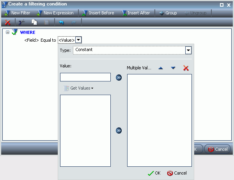Click inside the Multiple Values list box
Viewport: 234px width, 180px height.
point(160,120)
